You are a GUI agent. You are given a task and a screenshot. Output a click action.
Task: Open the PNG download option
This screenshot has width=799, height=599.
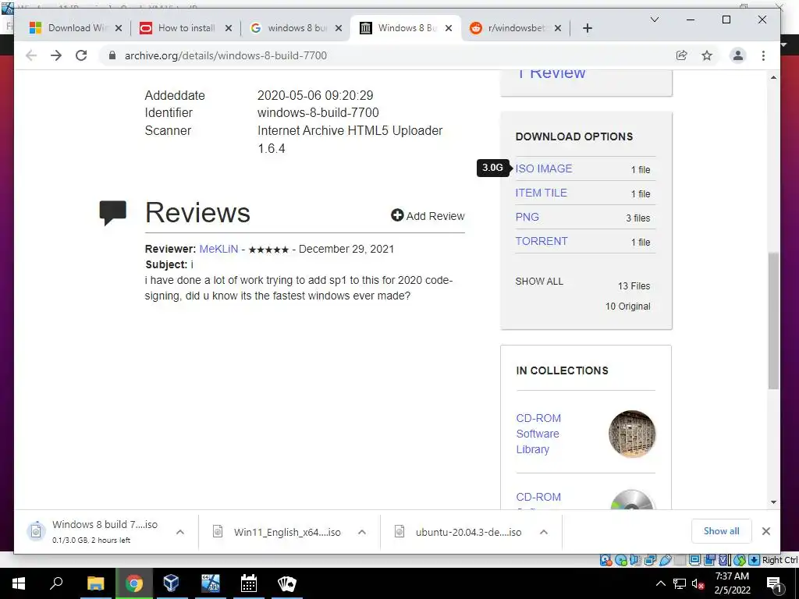[527, 217]
